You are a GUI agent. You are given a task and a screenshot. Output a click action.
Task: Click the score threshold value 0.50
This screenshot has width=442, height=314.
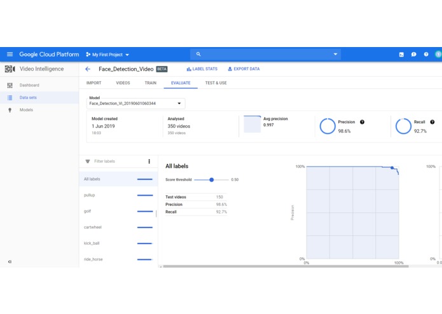235,180
